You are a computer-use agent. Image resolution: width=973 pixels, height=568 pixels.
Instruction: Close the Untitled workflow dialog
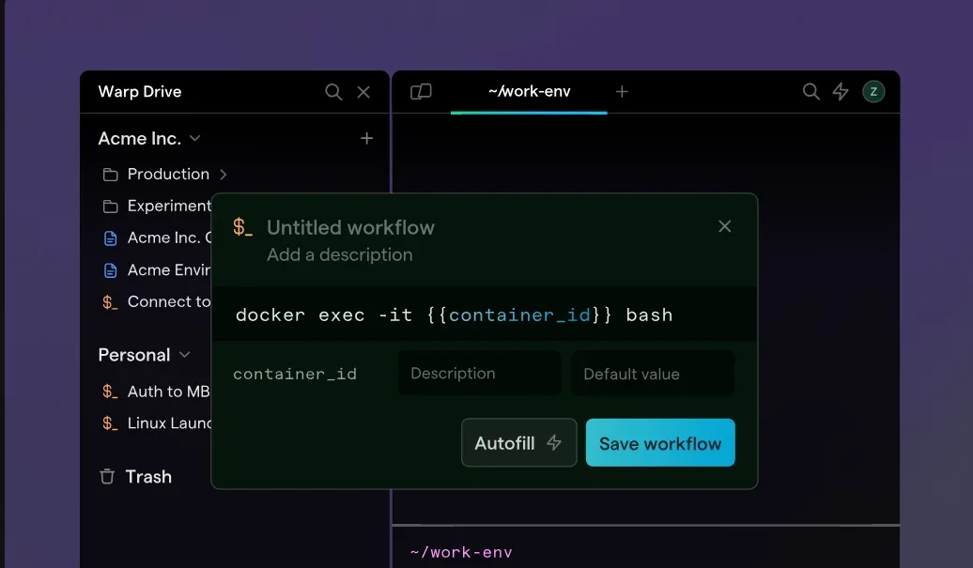[724, 226]
